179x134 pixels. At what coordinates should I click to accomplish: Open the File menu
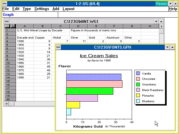tap(6, 9)
